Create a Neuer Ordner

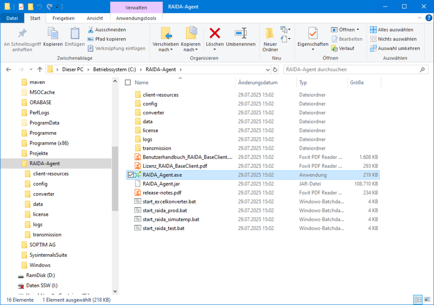point(270,40)
